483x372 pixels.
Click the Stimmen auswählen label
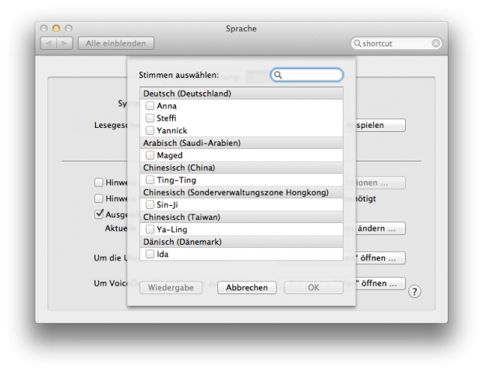coord(178,75)
